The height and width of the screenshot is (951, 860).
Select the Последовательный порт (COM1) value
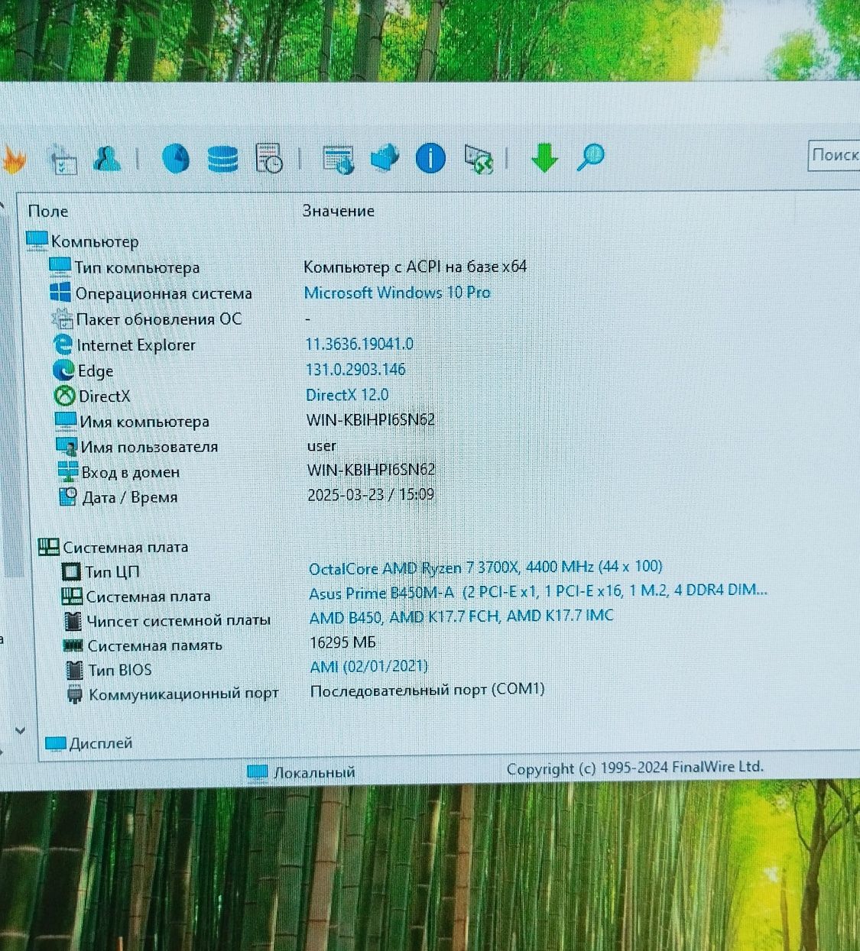click(x=427, y=690)
